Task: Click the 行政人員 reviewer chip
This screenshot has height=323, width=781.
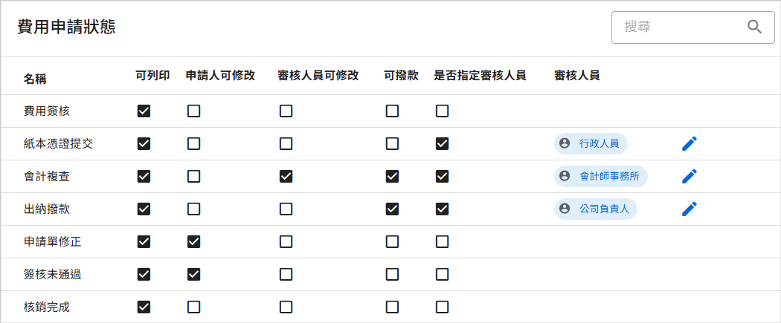Action: (591, 143)
